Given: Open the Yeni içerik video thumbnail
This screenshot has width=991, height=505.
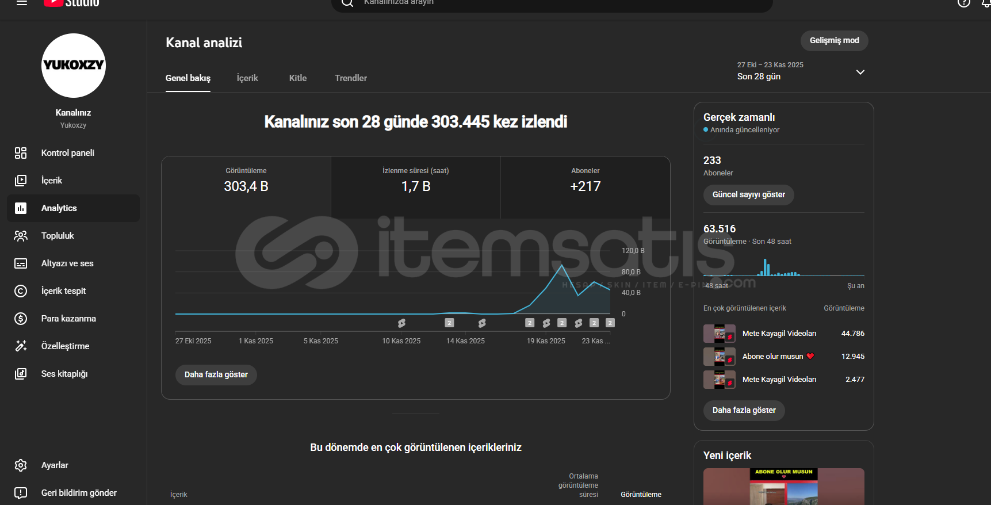Looking at the screenshot, I should (784, 487).
